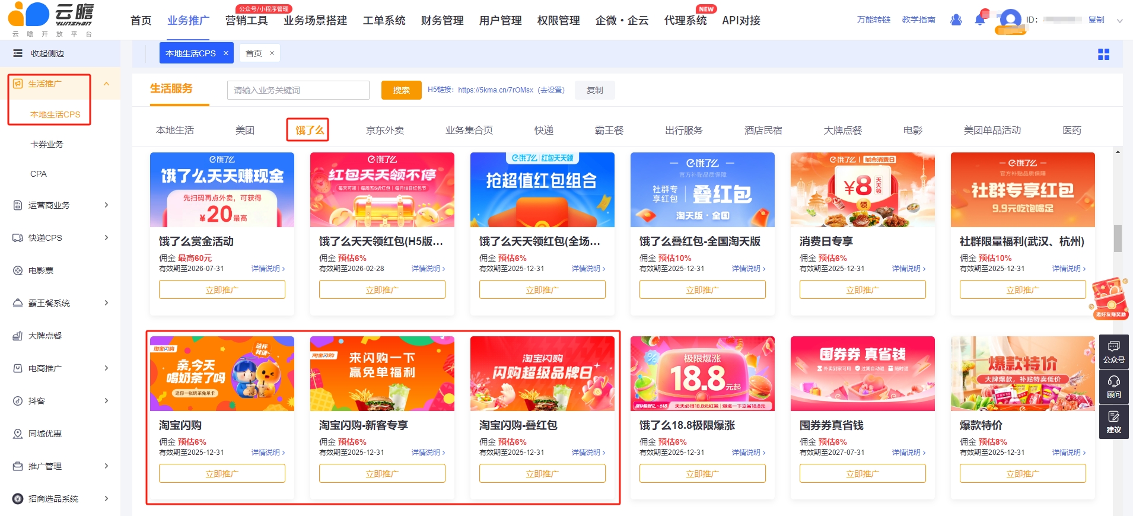Click the 电影票 film icon
The width and height of the screenshot is (1133, 516).
[18, 270]
